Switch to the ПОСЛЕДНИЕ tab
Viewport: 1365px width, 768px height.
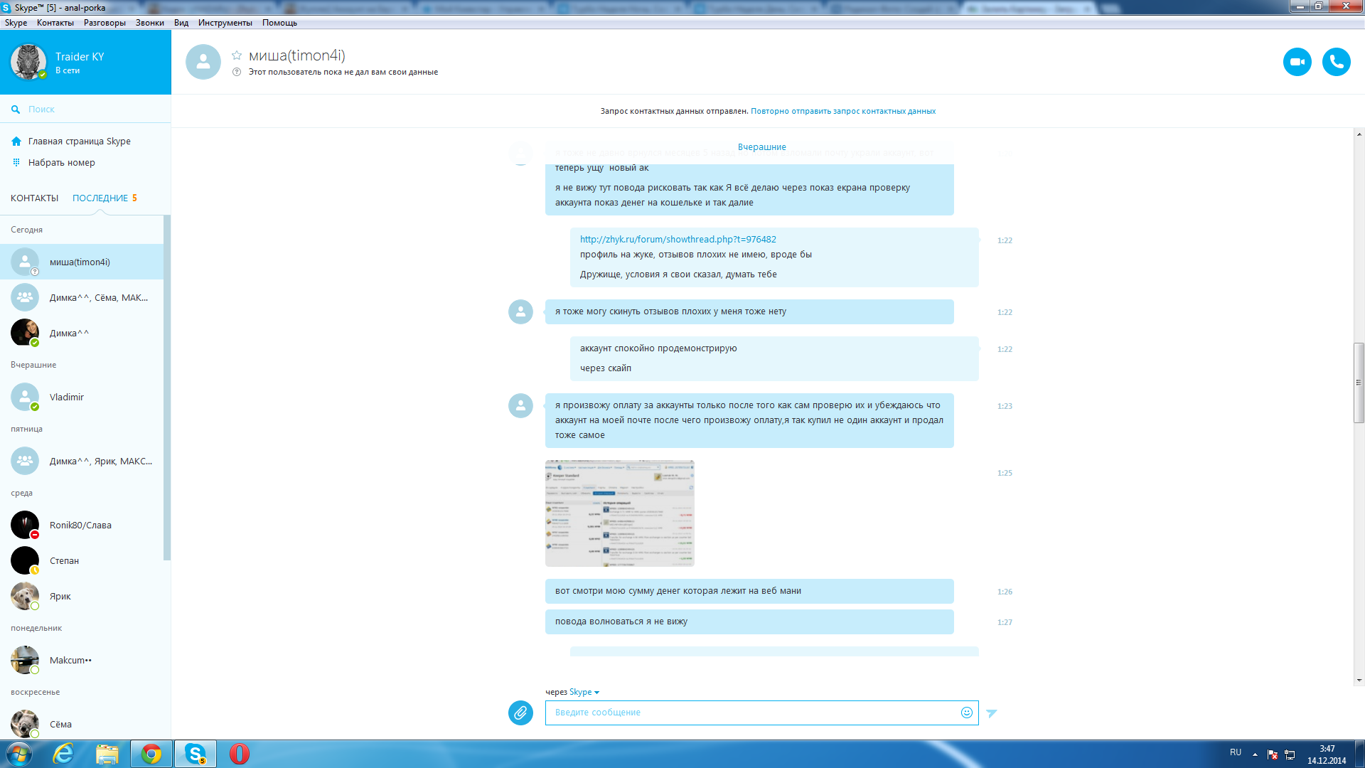point(100,198)
